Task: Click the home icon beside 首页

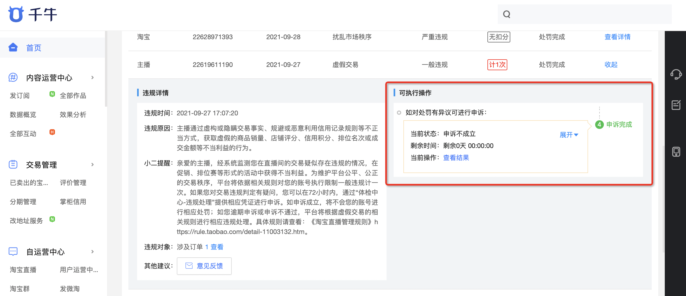Action: coord(13,47)
